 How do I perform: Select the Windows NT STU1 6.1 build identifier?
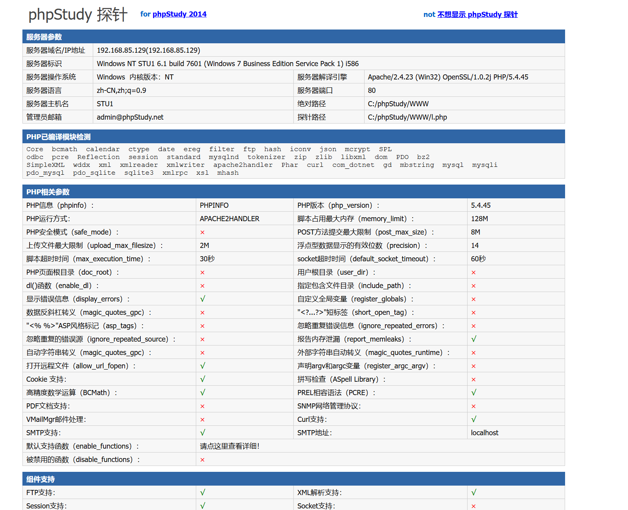pyautogui.click(x=228, y=64)
